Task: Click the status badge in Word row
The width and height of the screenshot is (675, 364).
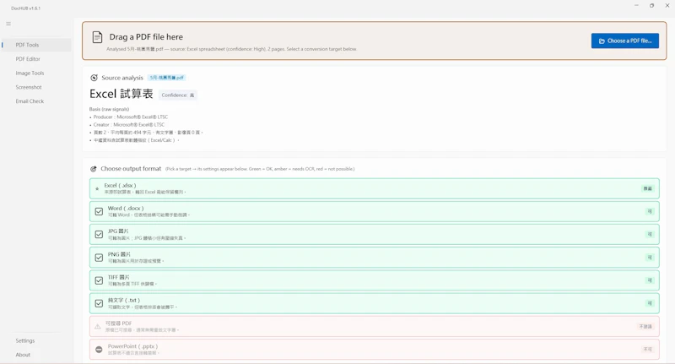Action: 650,211
